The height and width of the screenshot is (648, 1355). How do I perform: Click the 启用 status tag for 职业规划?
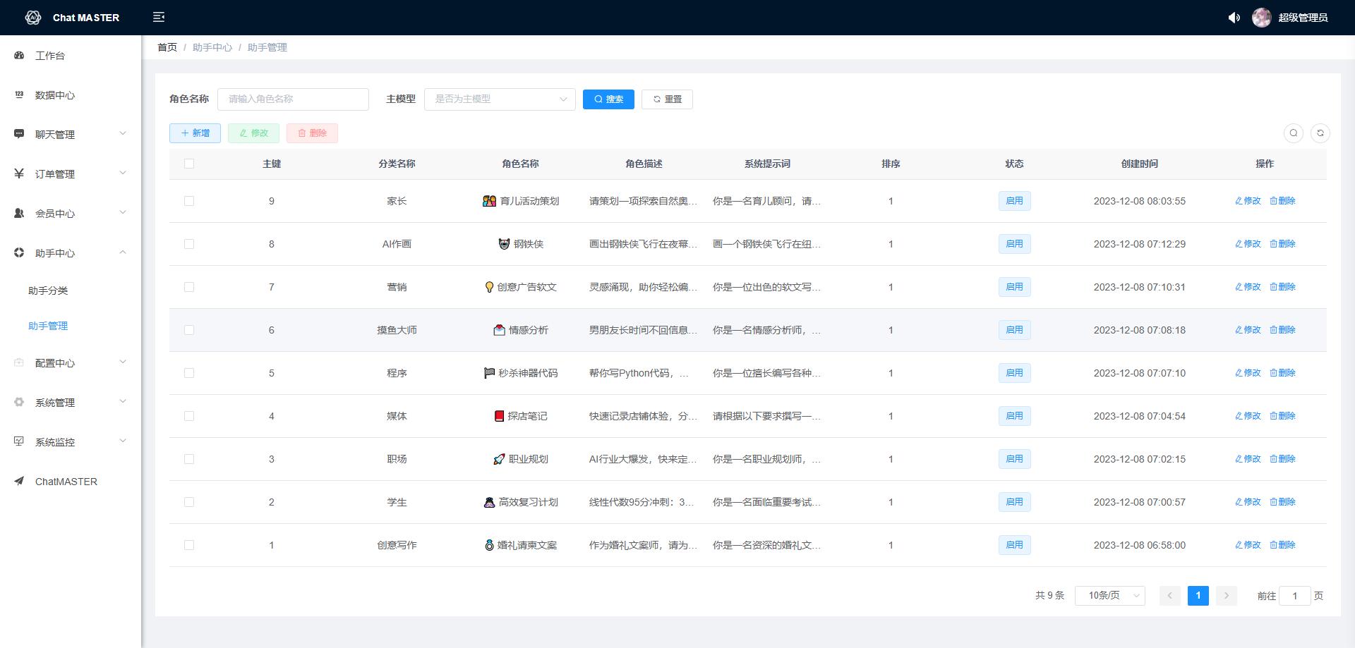coord(1014,459)
